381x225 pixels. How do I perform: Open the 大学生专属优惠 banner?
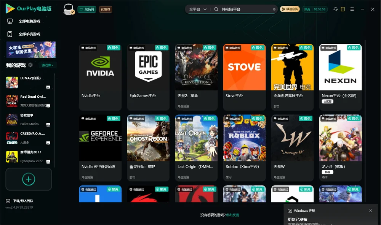coord(31,50)
